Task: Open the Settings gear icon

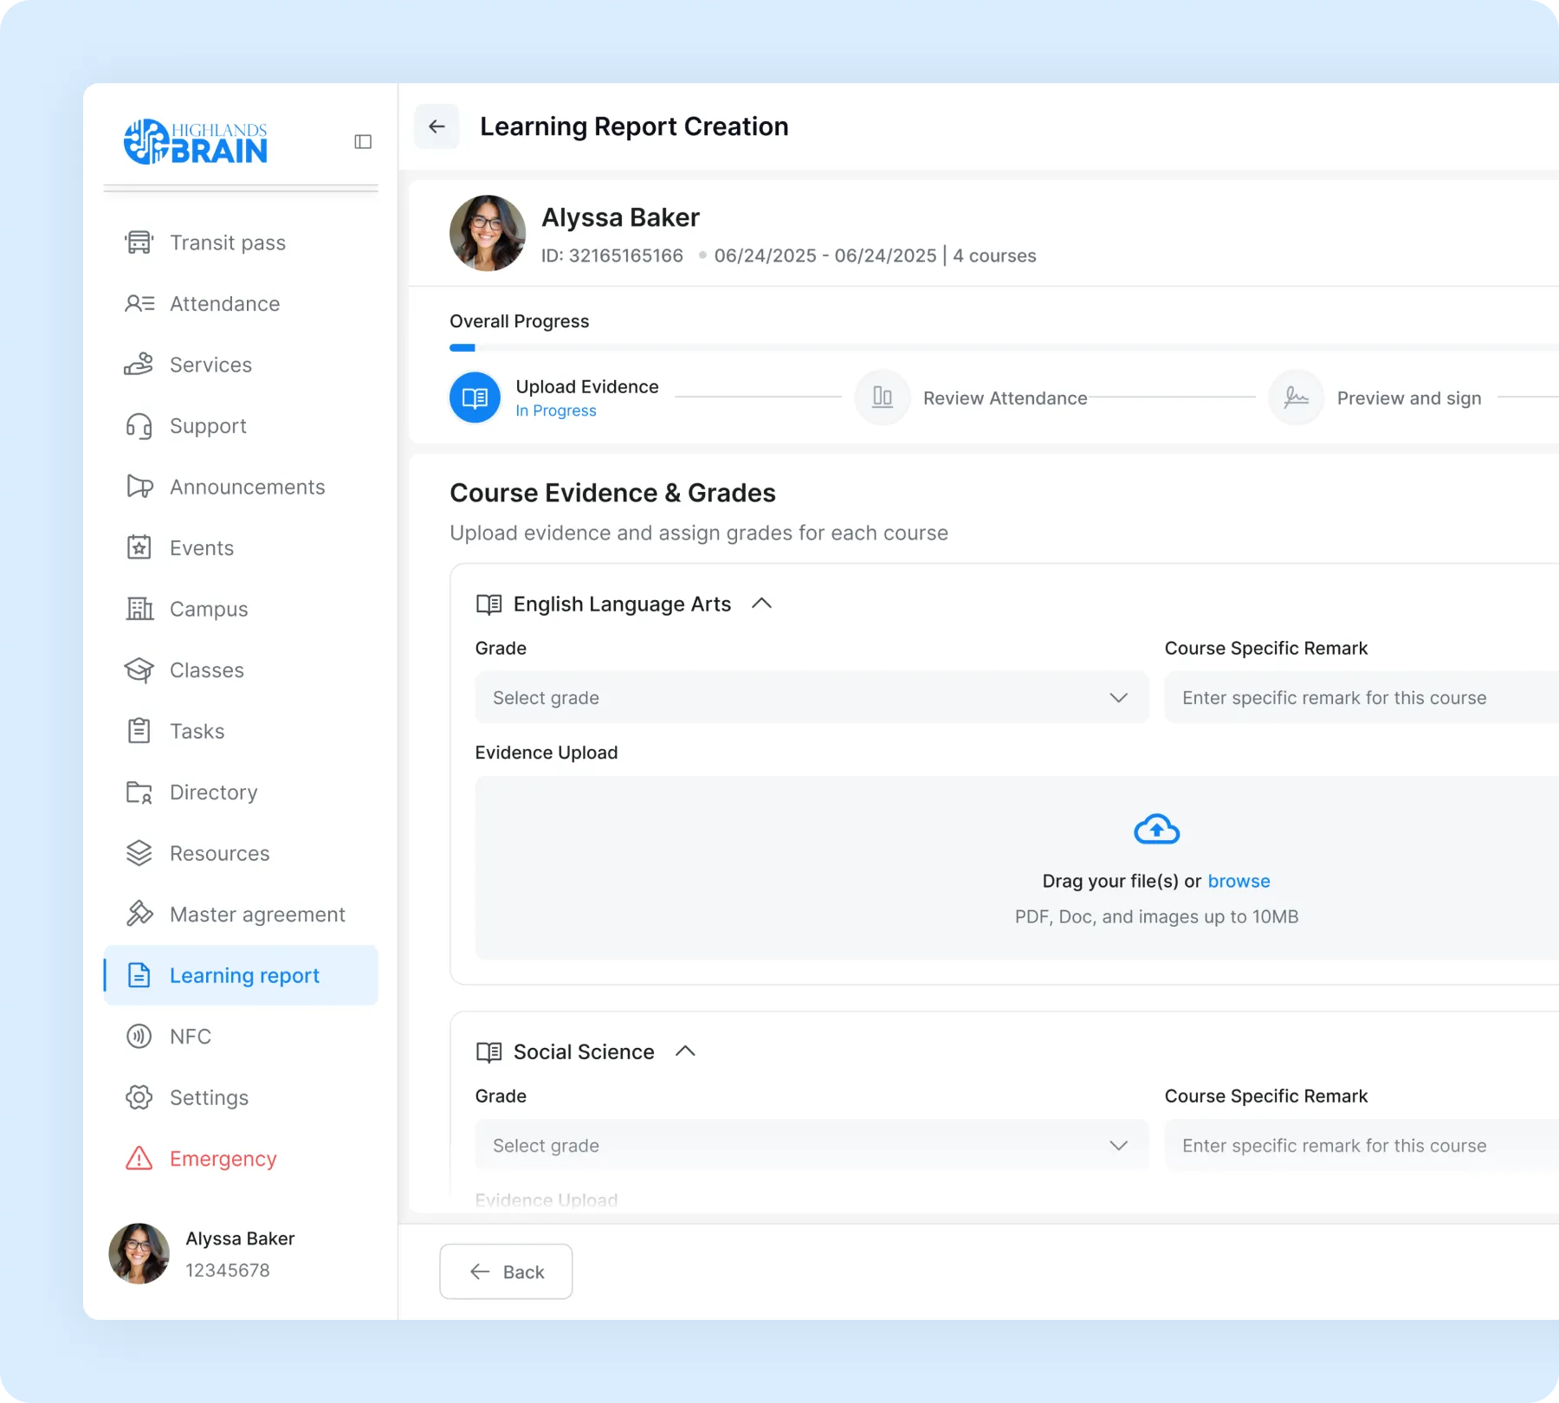Action: pyautogui.click(x=139, y=1097)
